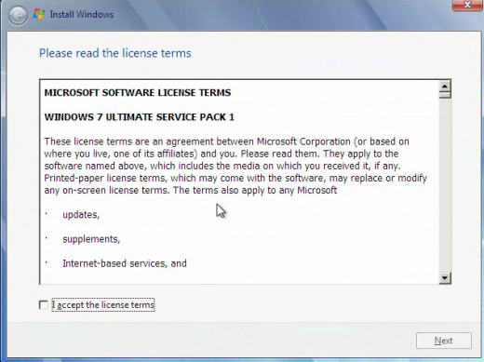Close the Install Windows dialog
This screenshot has width=484, height=362.
467,5
